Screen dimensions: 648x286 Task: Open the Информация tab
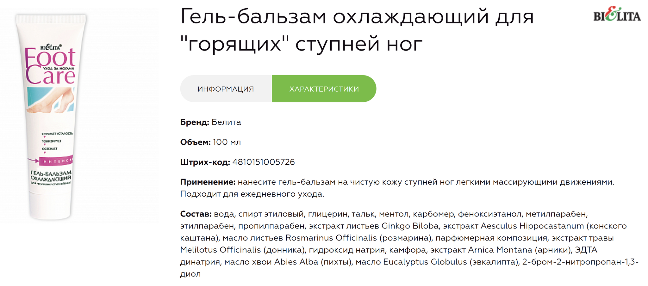(226, 89)
